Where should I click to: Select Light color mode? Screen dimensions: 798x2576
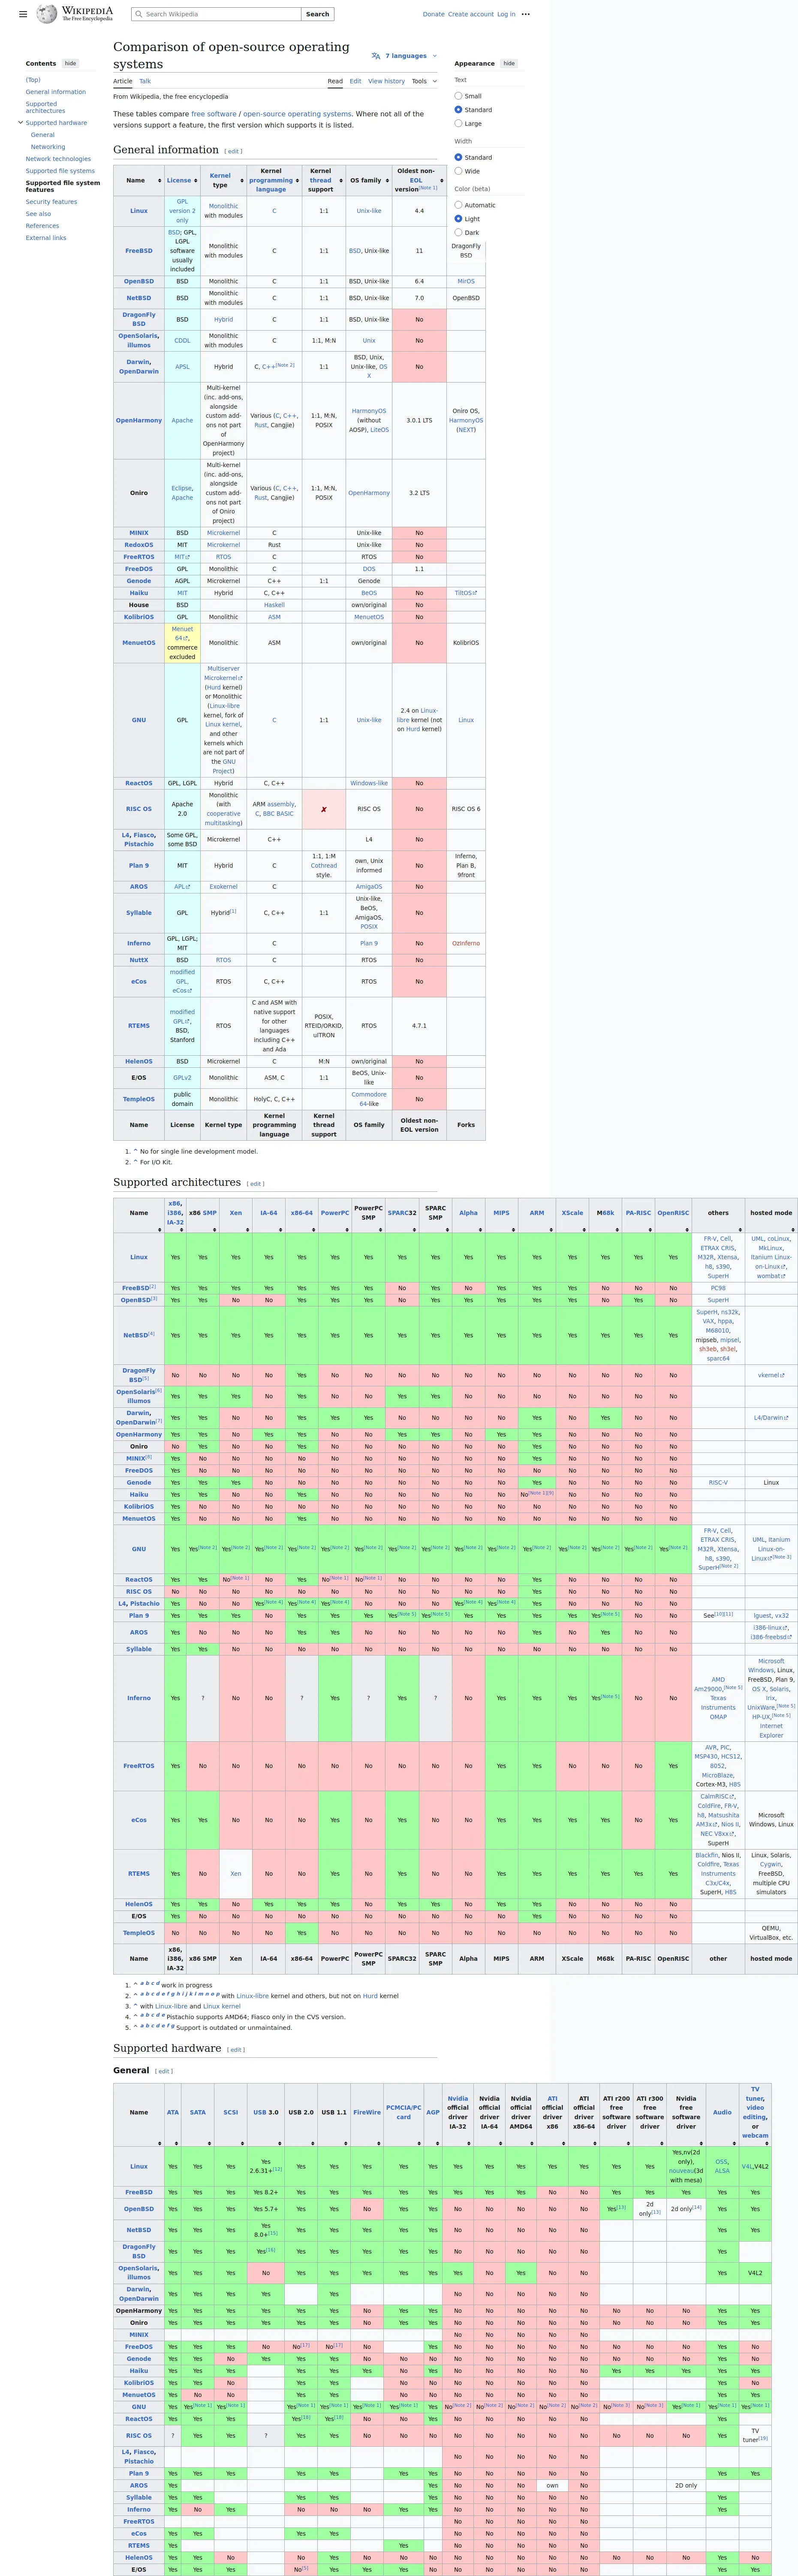(458, 218)
